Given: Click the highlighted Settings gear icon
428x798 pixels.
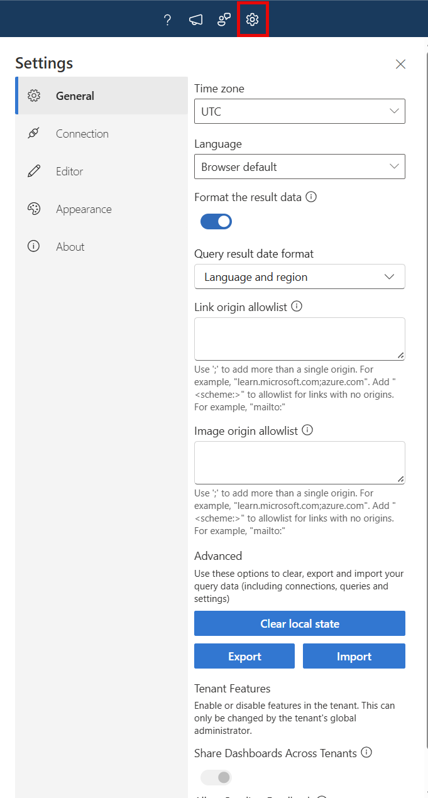Looking at the screenshot, I should coord(252,19).
